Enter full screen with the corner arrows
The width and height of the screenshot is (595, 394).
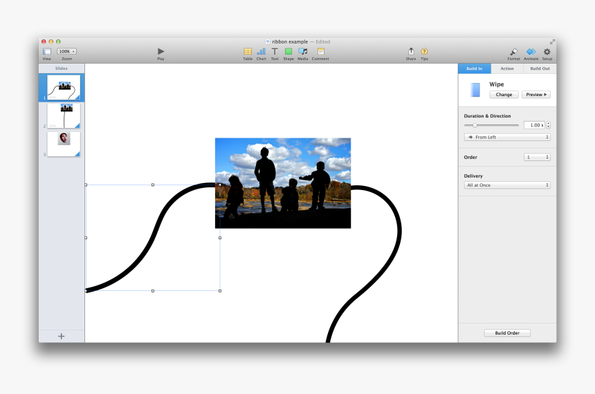[x=552, y=41]
